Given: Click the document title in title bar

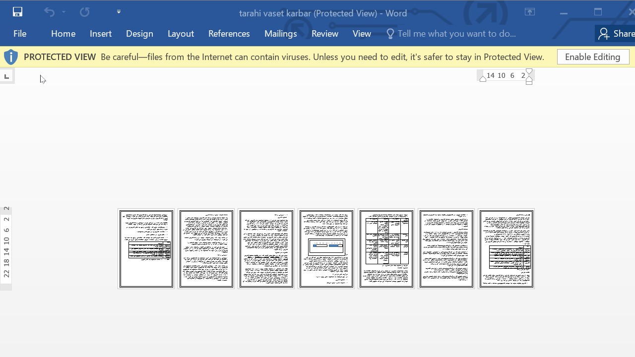Looking at the screenshot, I should pos(323,13).
